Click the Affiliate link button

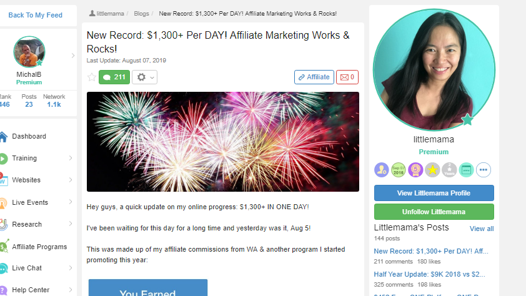tap(314, 77)
